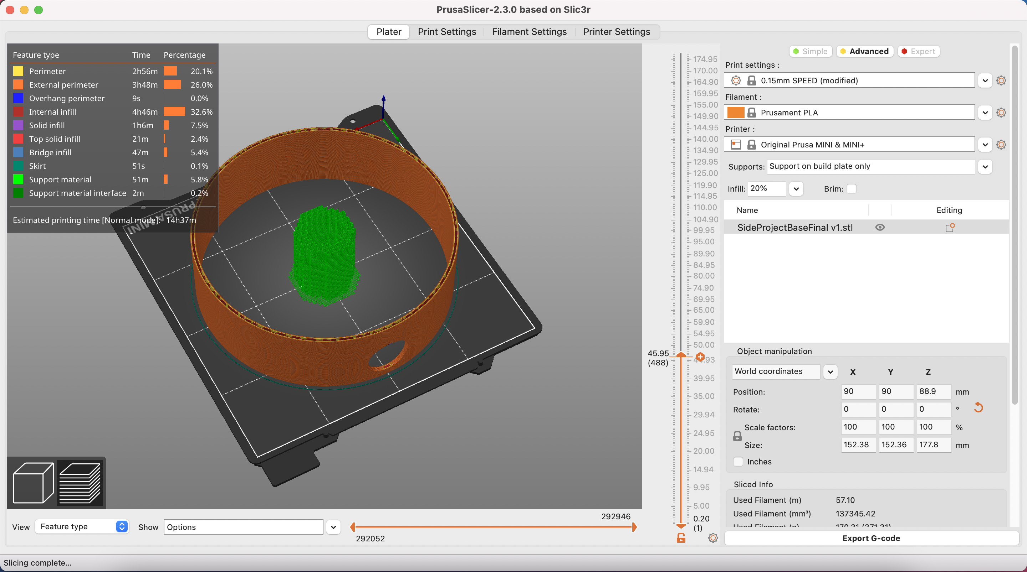Click the Prusament PLA filament color swatch

pos(736,112)
